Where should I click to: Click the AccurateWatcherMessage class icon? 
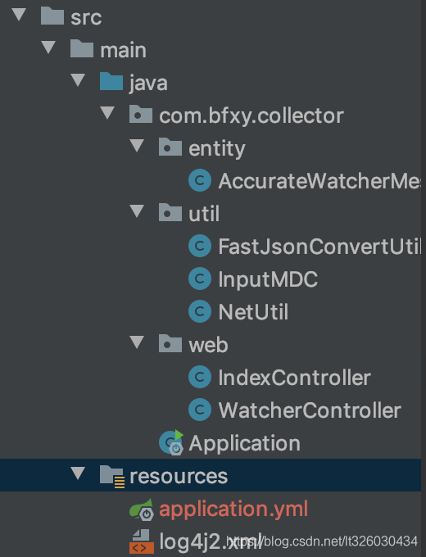tap(200, 180)
